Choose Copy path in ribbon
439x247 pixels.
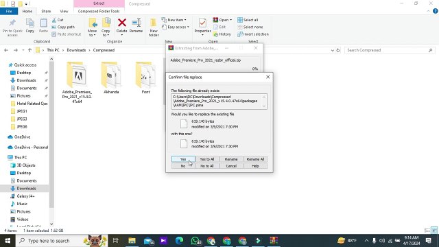coord(63,27)
